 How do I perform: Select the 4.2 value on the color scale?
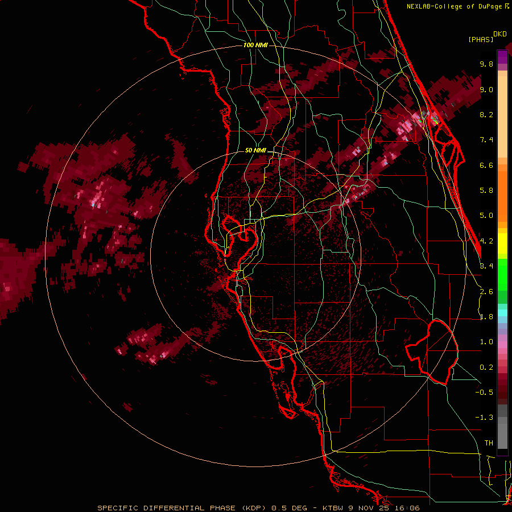(486, 241)
